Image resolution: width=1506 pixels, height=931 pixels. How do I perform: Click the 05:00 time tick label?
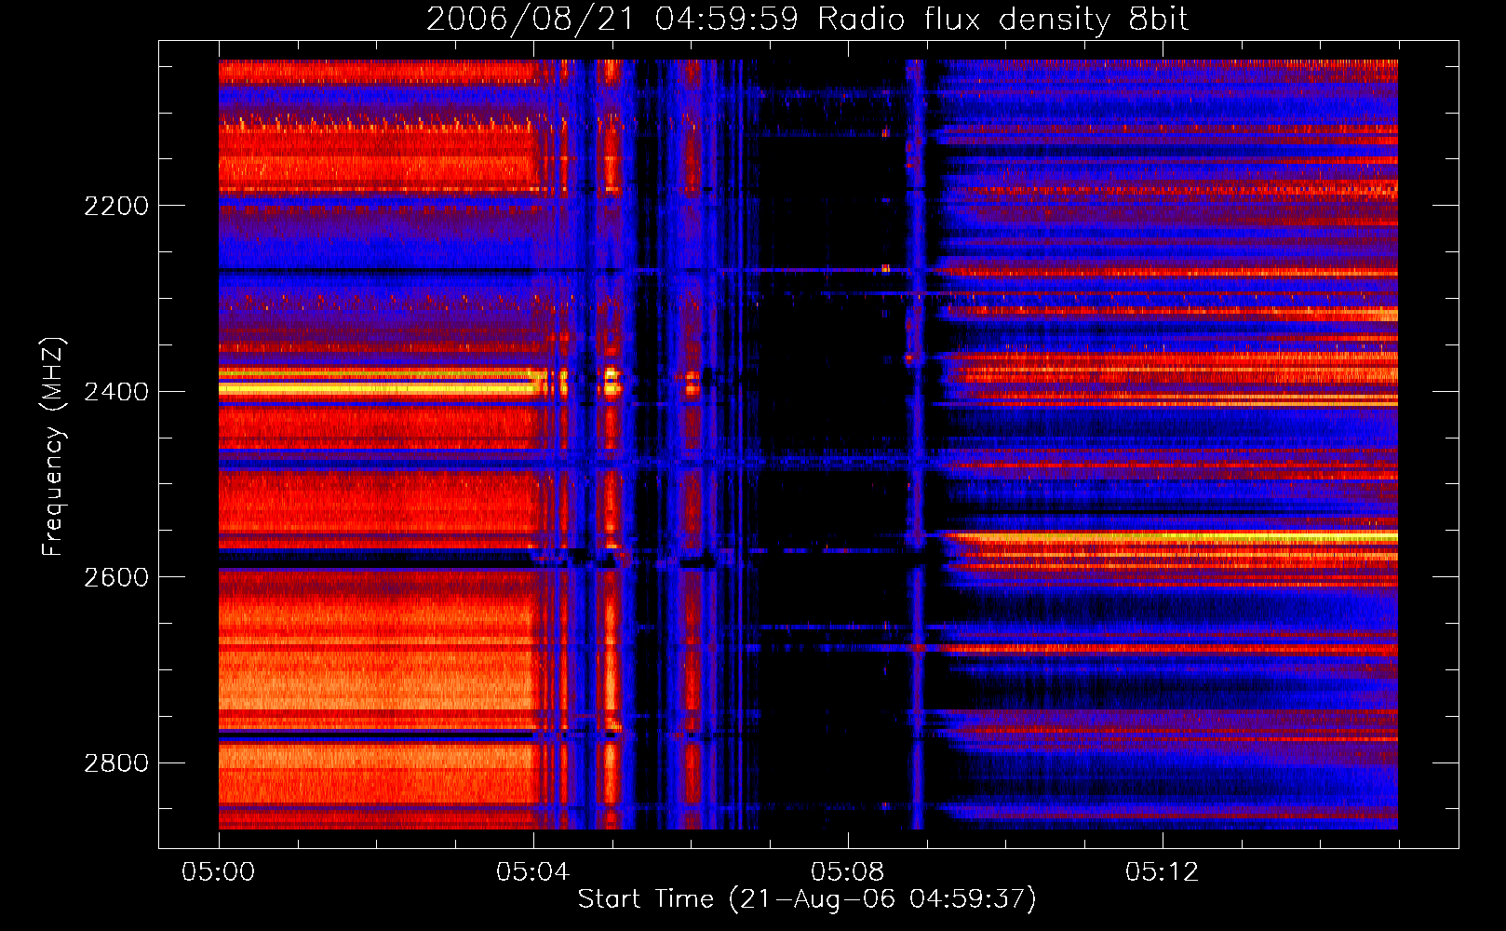pyautogui.click(x=219, y=872)
